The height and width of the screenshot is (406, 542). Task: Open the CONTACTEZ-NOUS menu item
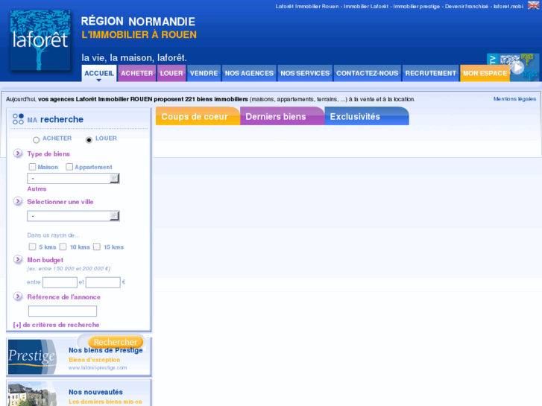(x=368, y=73)
